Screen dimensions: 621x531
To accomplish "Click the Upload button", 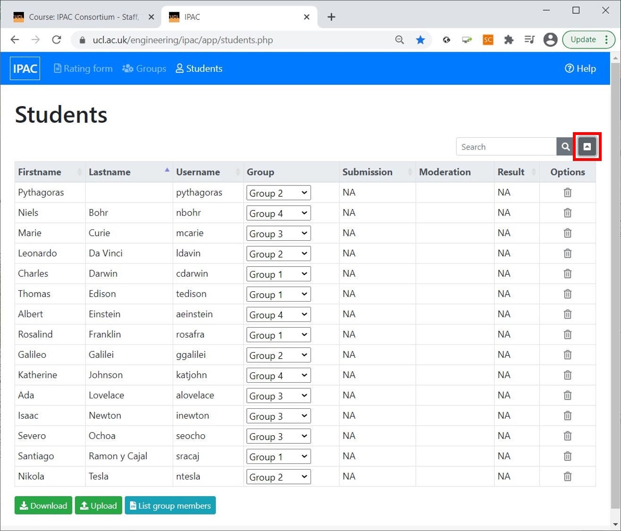I will point(99,506).
